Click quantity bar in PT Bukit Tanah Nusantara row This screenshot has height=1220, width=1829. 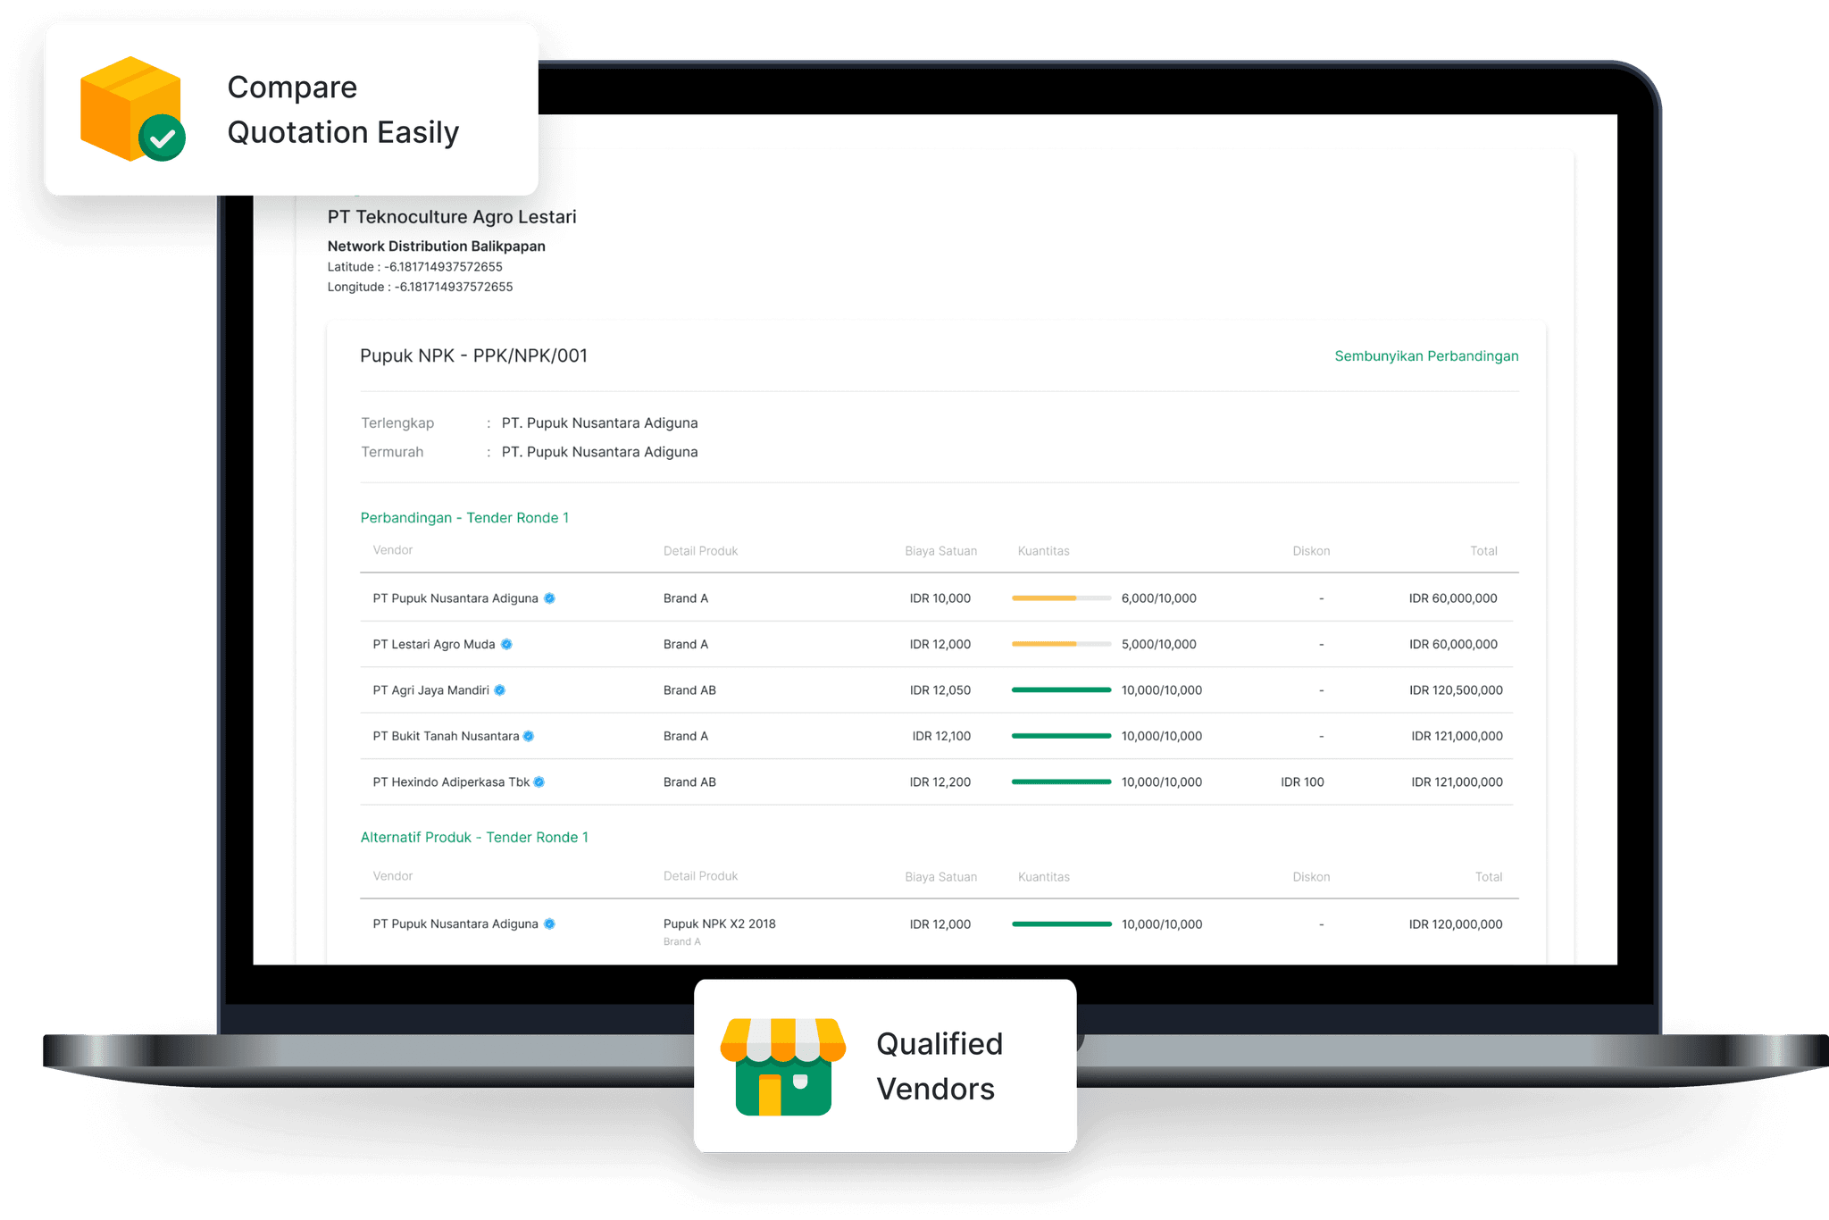tap(1061, 736)
